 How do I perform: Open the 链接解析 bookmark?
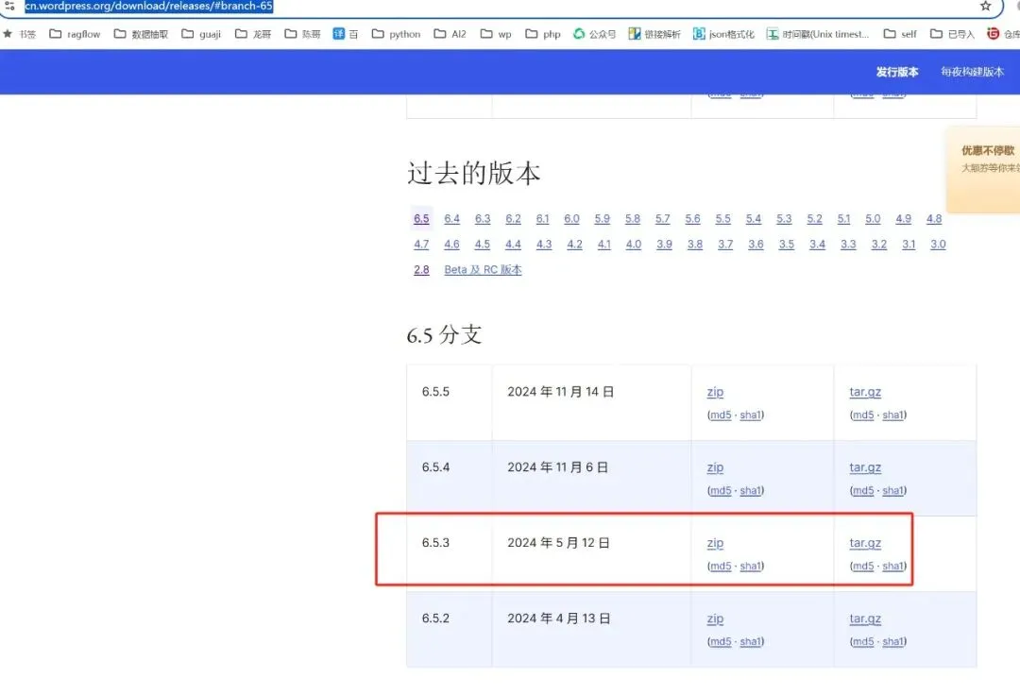coord(654,34)
